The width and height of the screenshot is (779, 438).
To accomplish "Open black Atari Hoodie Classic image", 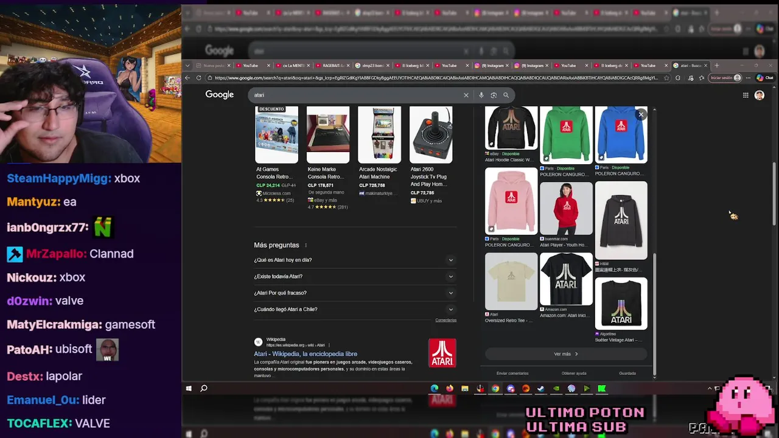I will (x=511, y=128).
